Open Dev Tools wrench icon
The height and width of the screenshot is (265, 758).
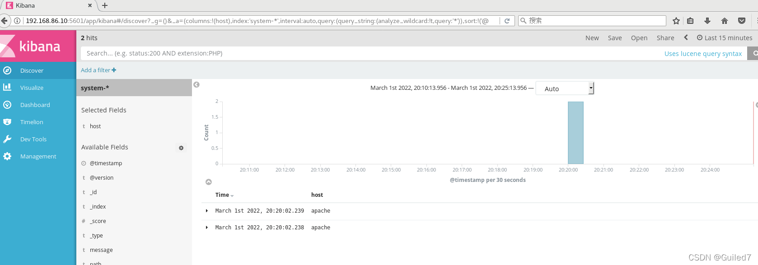click(x=7, y=139)
